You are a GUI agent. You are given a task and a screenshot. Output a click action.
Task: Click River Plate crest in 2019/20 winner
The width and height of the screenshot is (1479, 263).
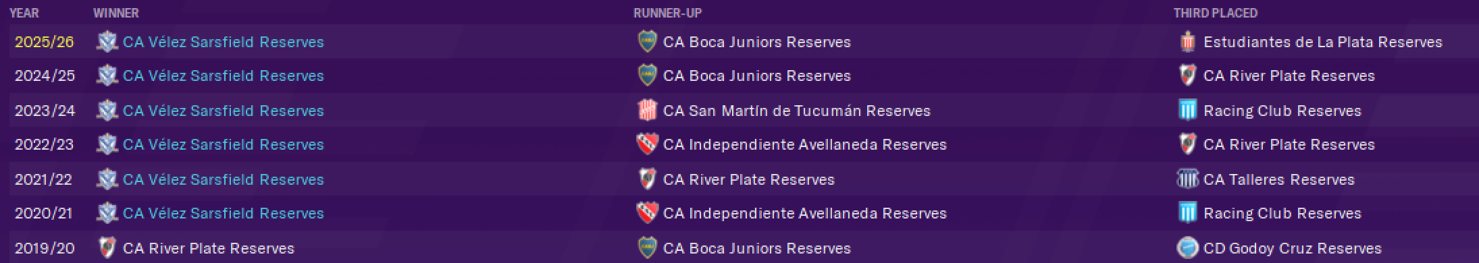(107, 248)
